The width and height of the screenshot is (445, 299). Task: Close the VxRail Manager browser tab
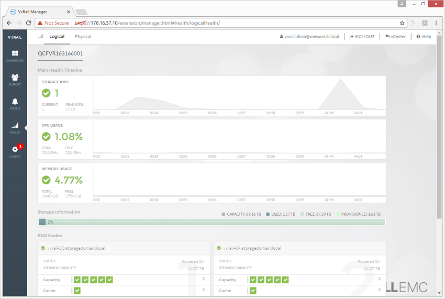click(x=69, y=12)
